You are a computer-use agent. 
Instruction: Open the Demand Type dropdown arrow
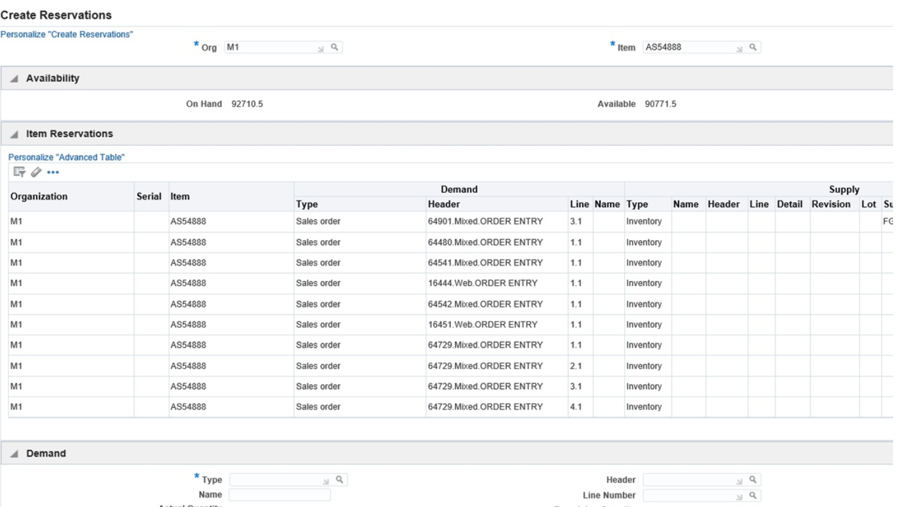point(326,480)
